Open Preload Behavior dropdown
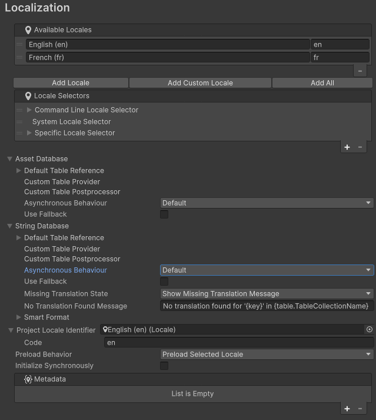376x420 pixels. tap(267, 355)
